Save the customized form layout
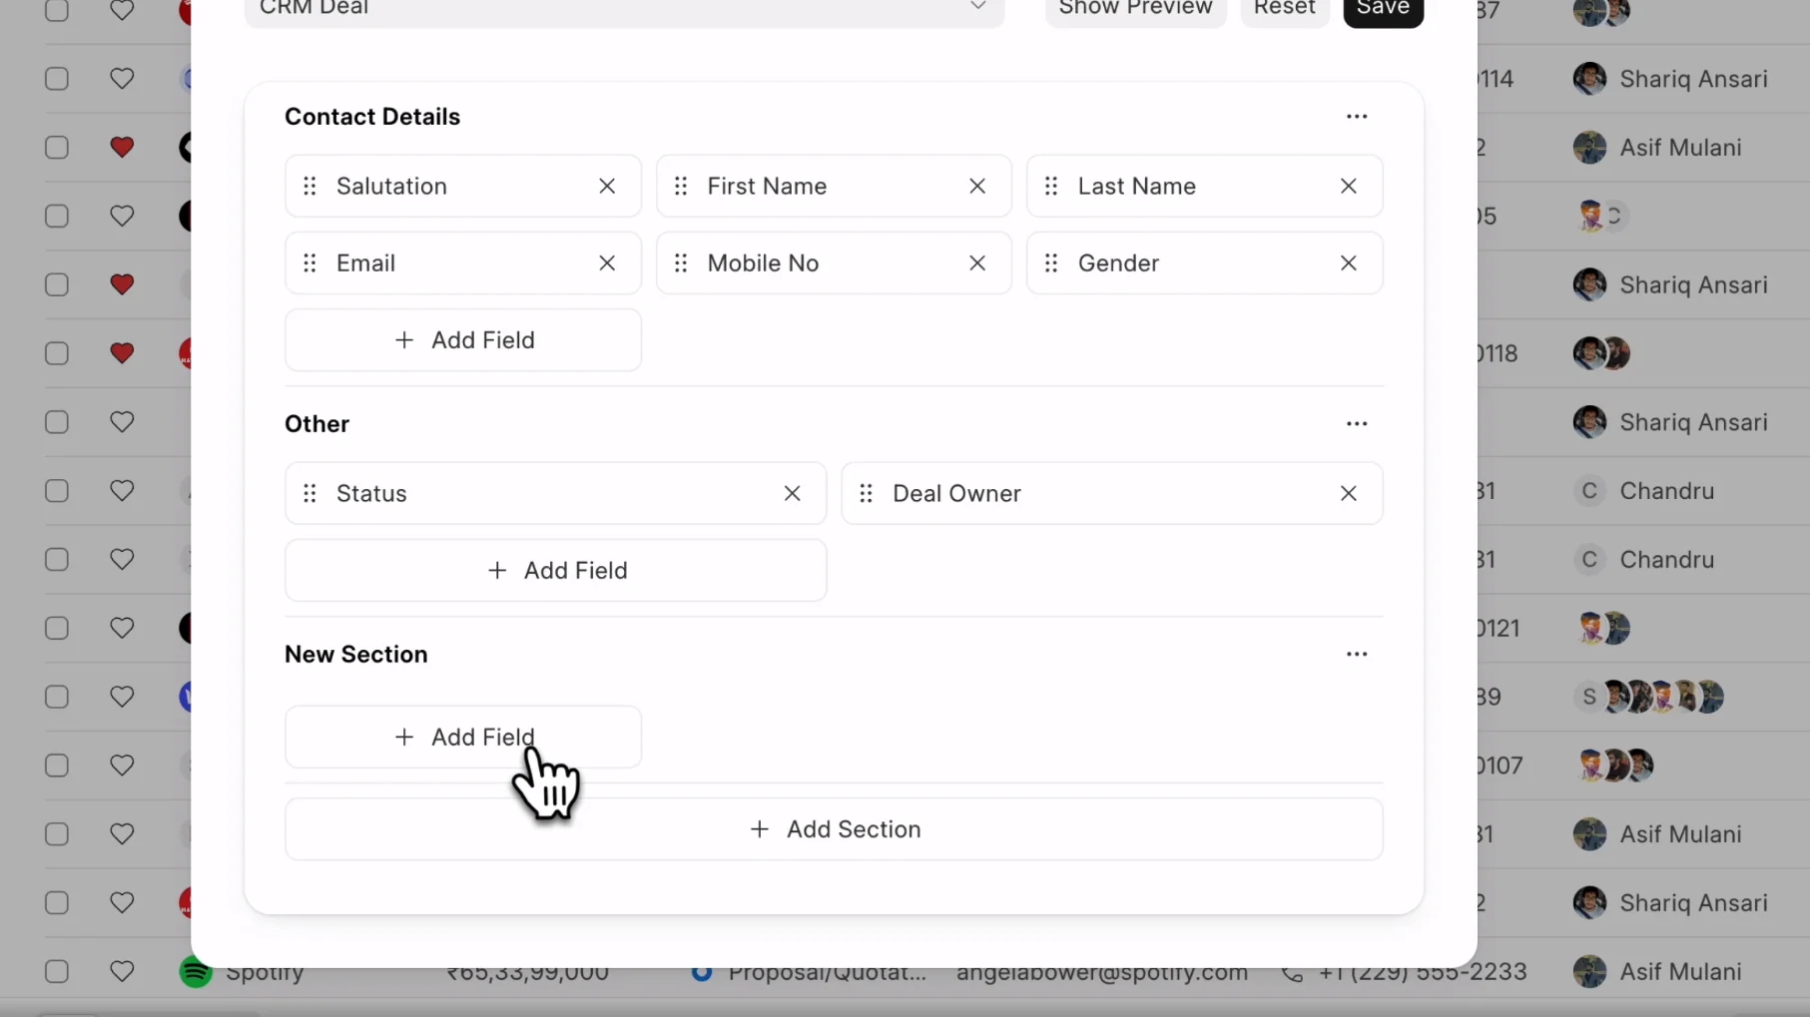The height and width of the screenshot is (1017, 1810). click(x=1383, y=8)
